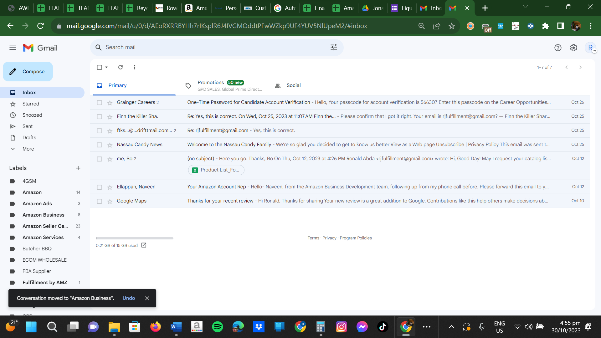Select the Google Maps email checkbox

100,201
